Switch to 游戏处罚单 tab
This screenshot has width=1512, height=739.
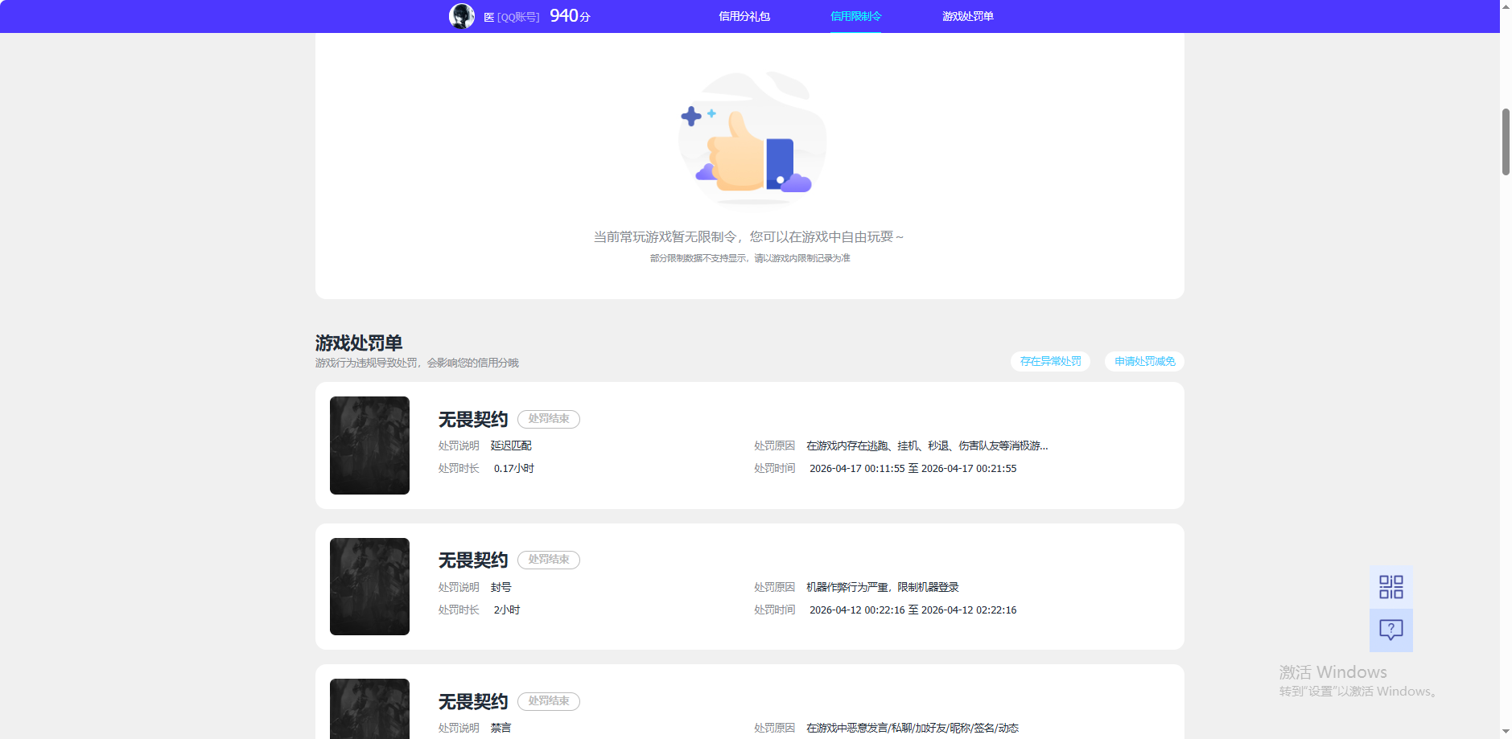(x=967, y=16)
